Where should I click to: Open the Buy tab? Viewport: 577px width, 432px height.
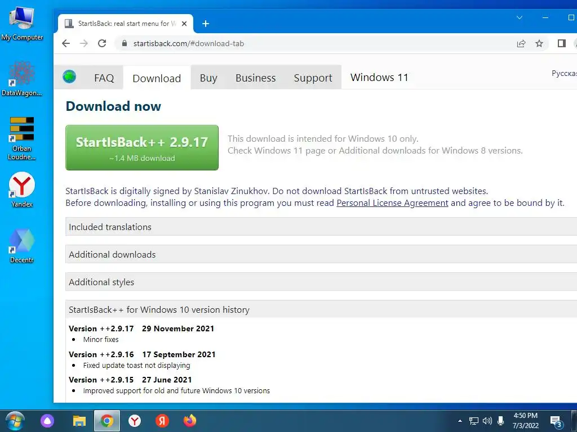pos(208,78)
